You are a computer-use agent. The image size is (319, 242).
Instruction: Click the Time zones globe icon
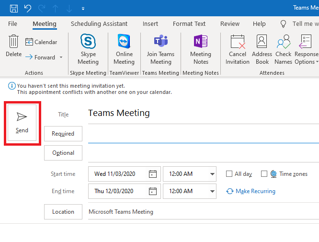pyautogui.click(x=273, y=174)
